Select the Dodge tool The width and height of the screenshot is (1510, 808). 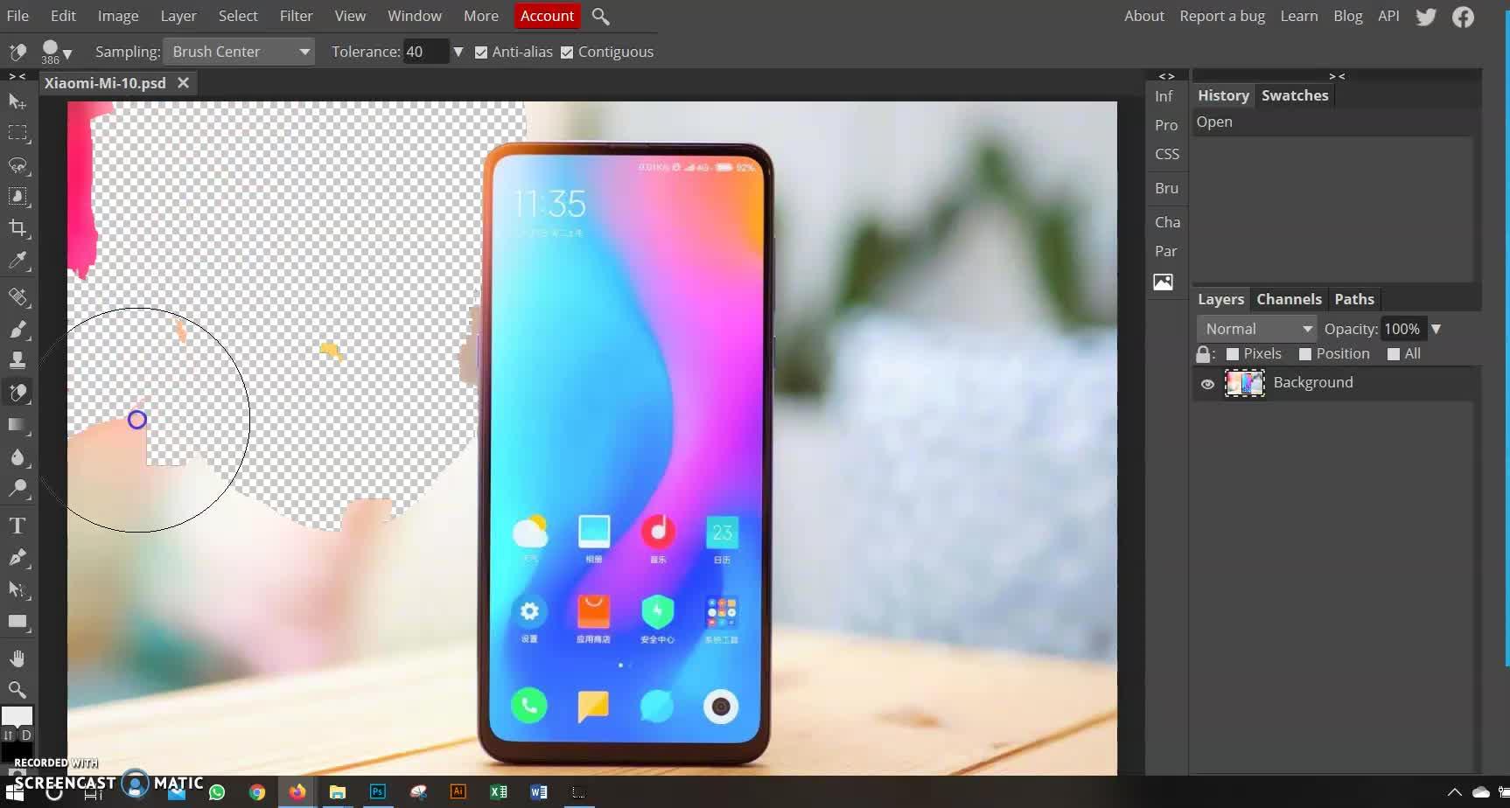tap(17, 489)
